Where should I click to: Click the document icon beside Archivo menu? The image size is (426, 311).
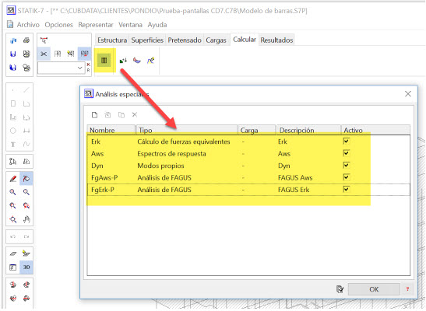10,24
